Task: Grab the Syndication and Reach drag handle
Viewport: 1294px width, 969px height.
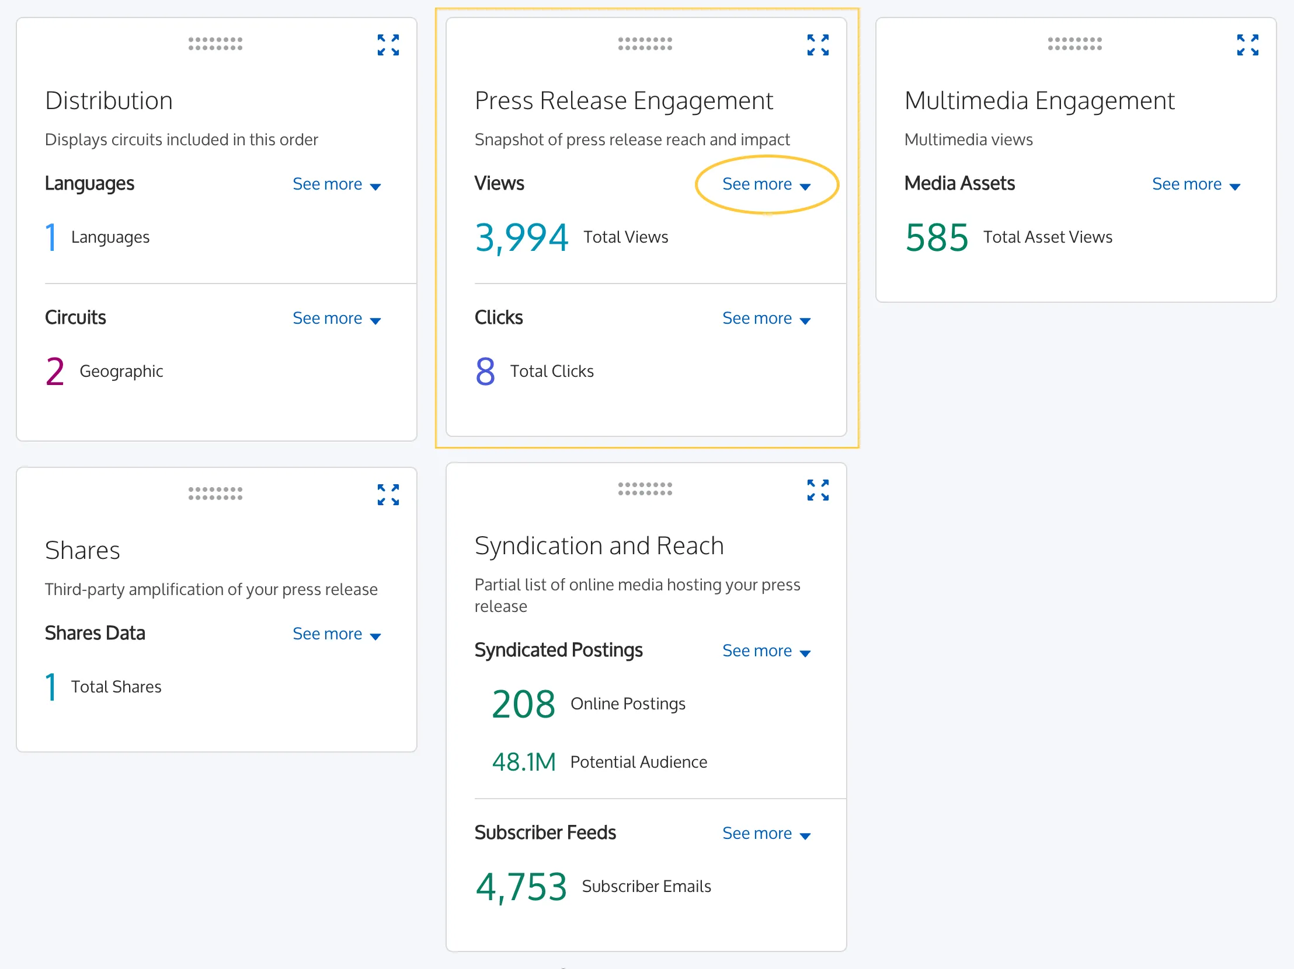Action: tap(645, 489)
